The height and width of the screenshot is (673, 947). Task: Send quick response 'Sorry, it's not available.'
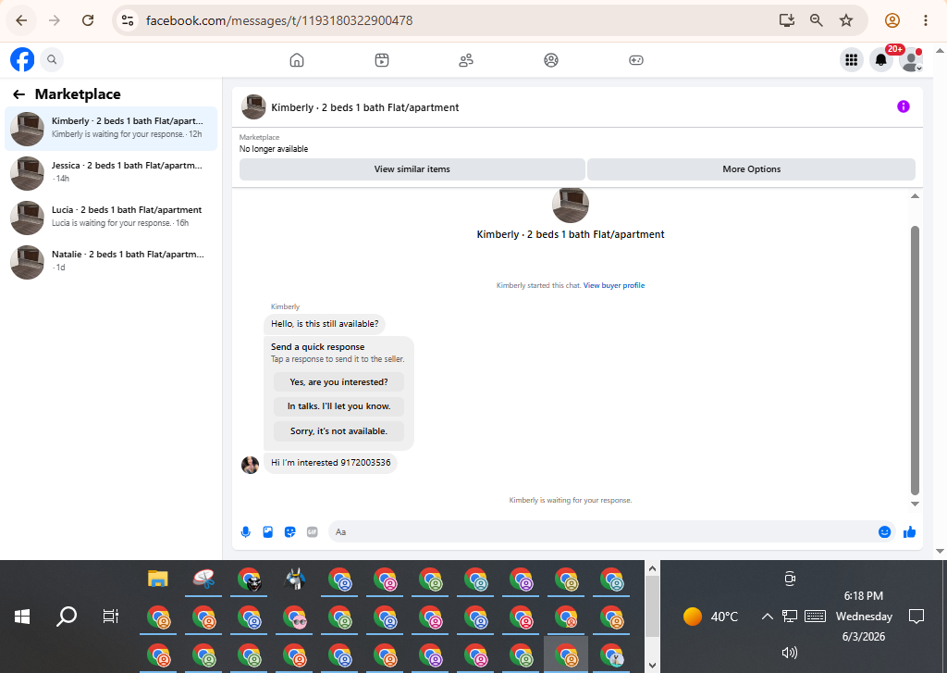coord(338,431)
